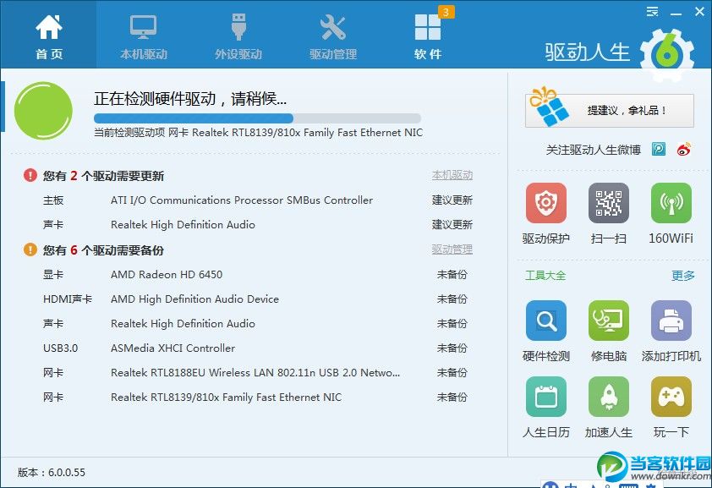
Task: Click 建议更新 for ATI SMBus Controller
Action: tap(452, 200)
